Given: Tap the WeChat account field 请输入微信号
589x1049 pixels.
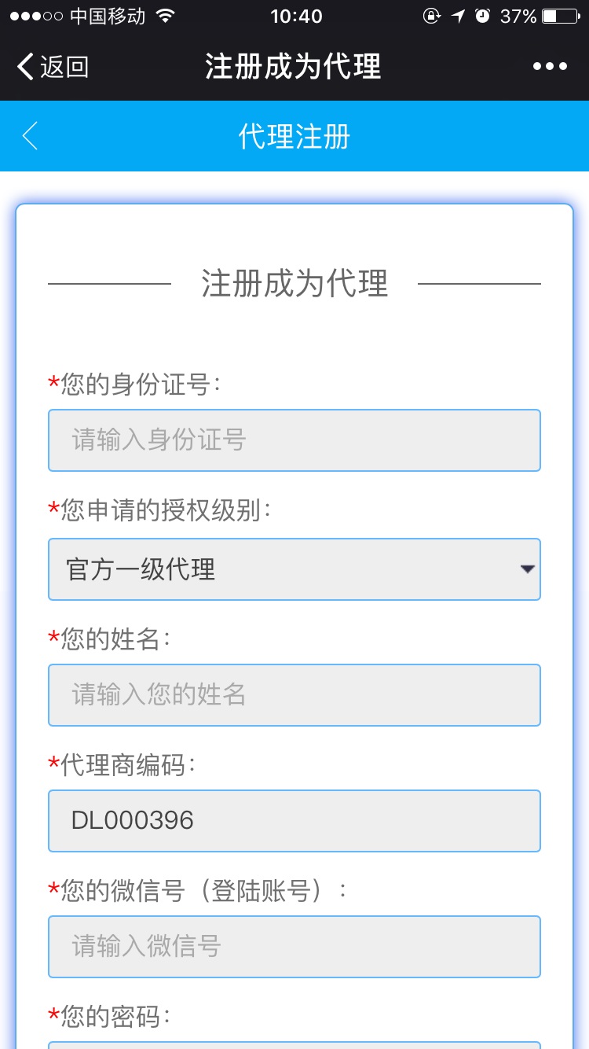Looking at the screenshot, I should [x=294, y=947].
